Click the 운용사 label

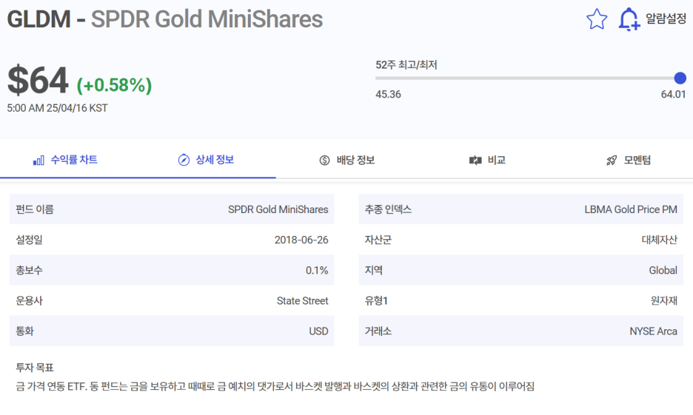click(29, 300)
